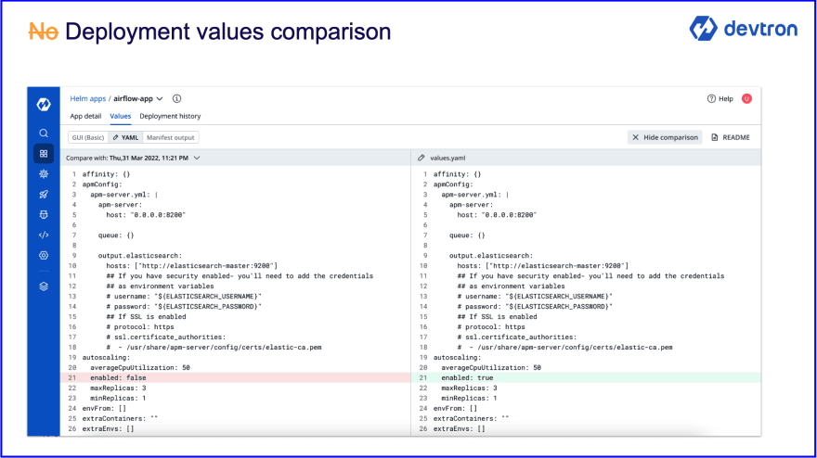Screen dimensions: 817x458
Task: Click 'apmConfig:' line in left pane
Action: click(x=102, y=184)
